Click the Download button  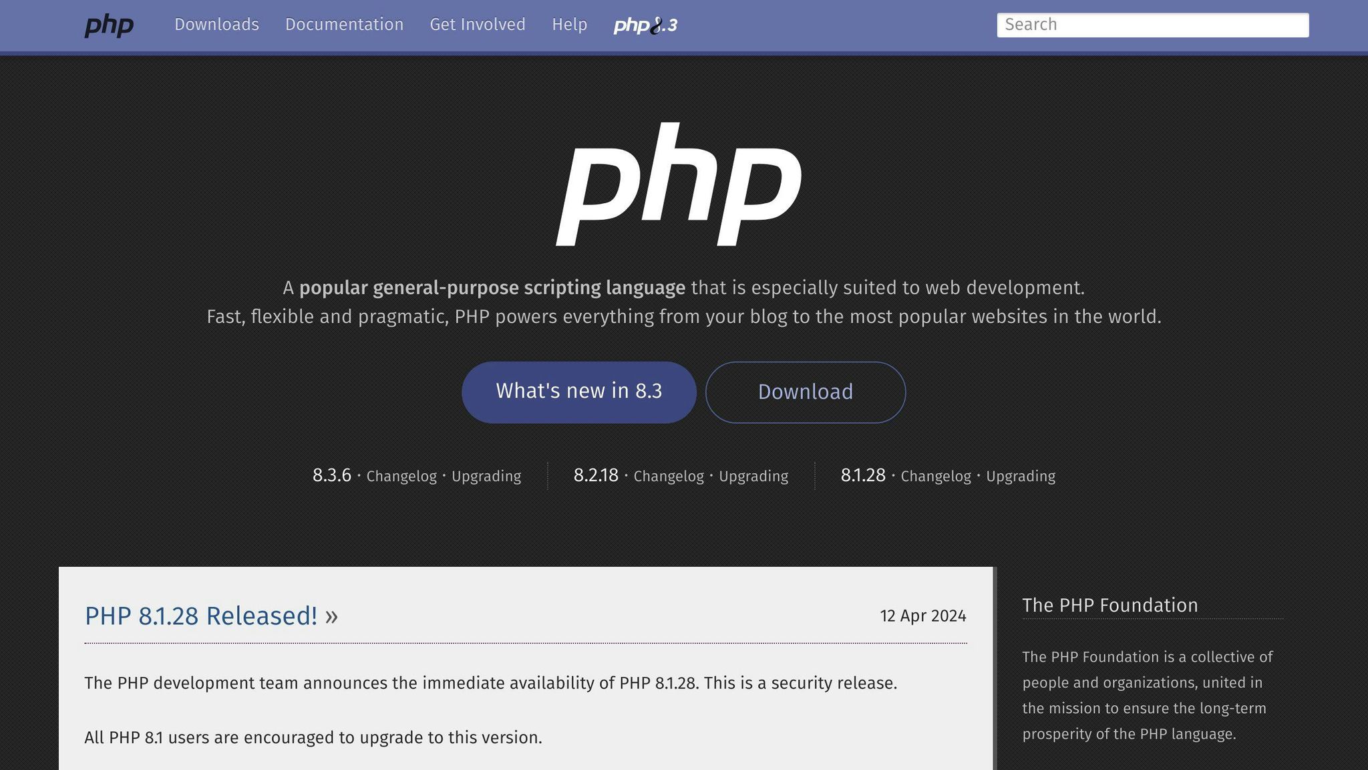tap(806, 392)
